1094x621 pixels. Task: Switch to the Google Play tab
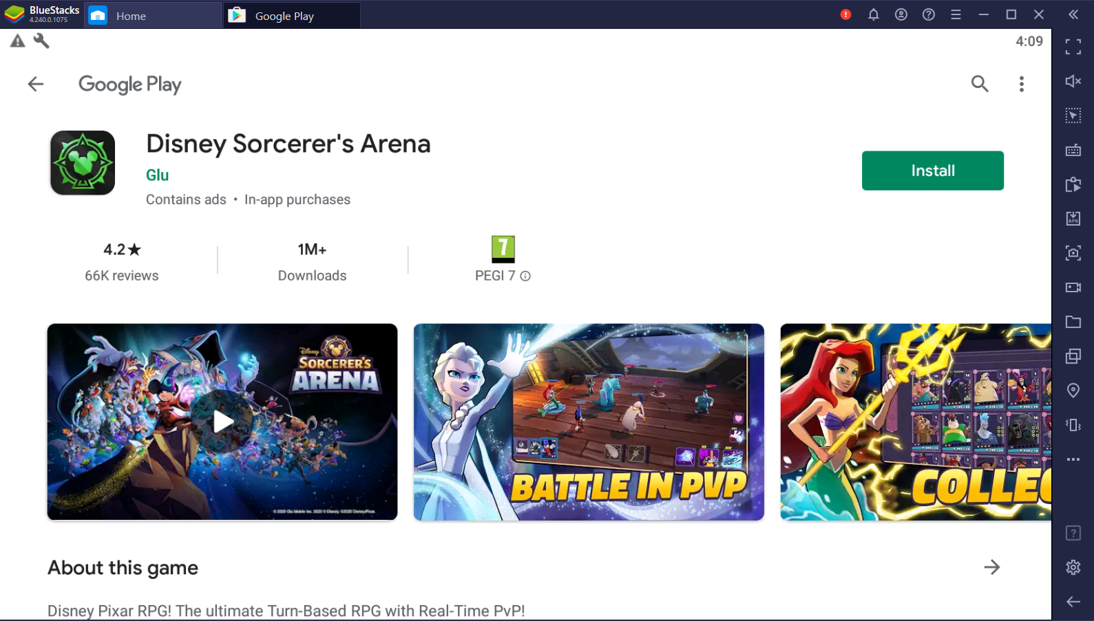point(292,15)
